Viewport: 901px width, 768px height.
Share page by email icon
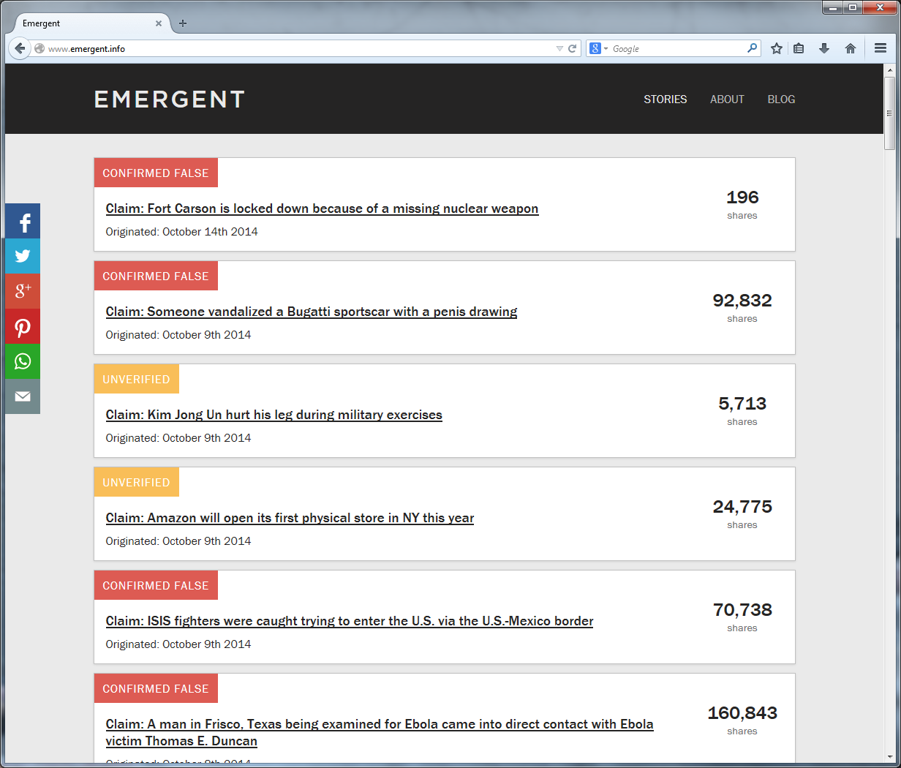[23, 396]
